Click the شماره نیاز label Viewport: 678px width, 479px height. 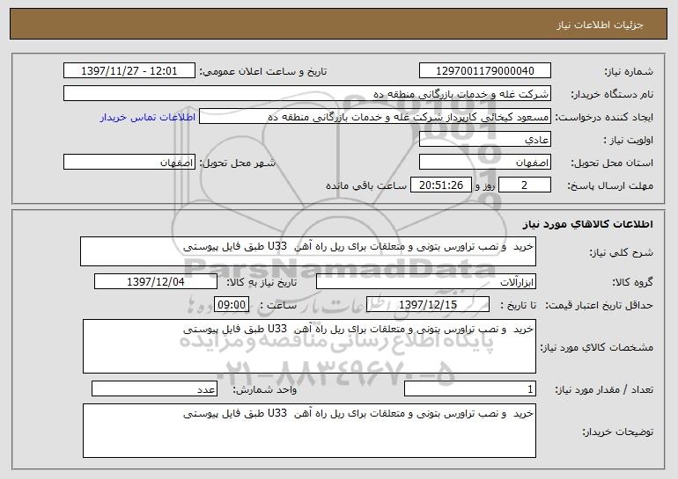pos(629,71)
